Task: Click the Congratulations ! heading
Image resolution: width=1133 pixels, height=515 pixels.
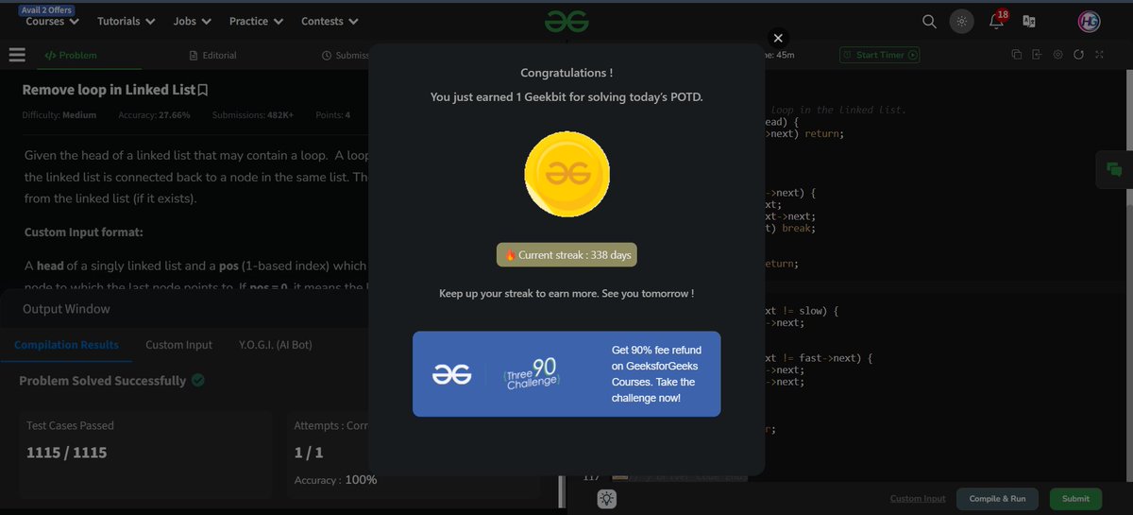Action: 566,73
